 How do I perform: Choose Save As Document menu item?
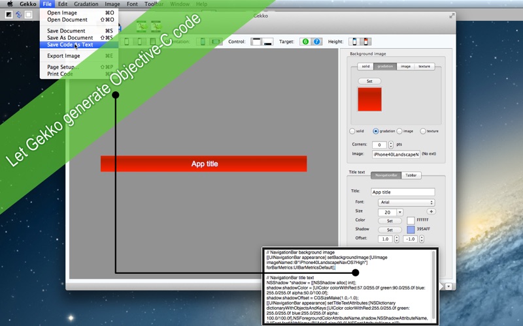click(79, 38)
